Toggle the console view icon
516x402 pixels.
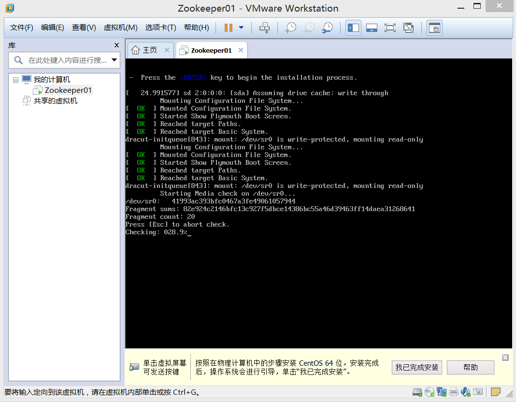pyautogui.click(x=434, y=28)
